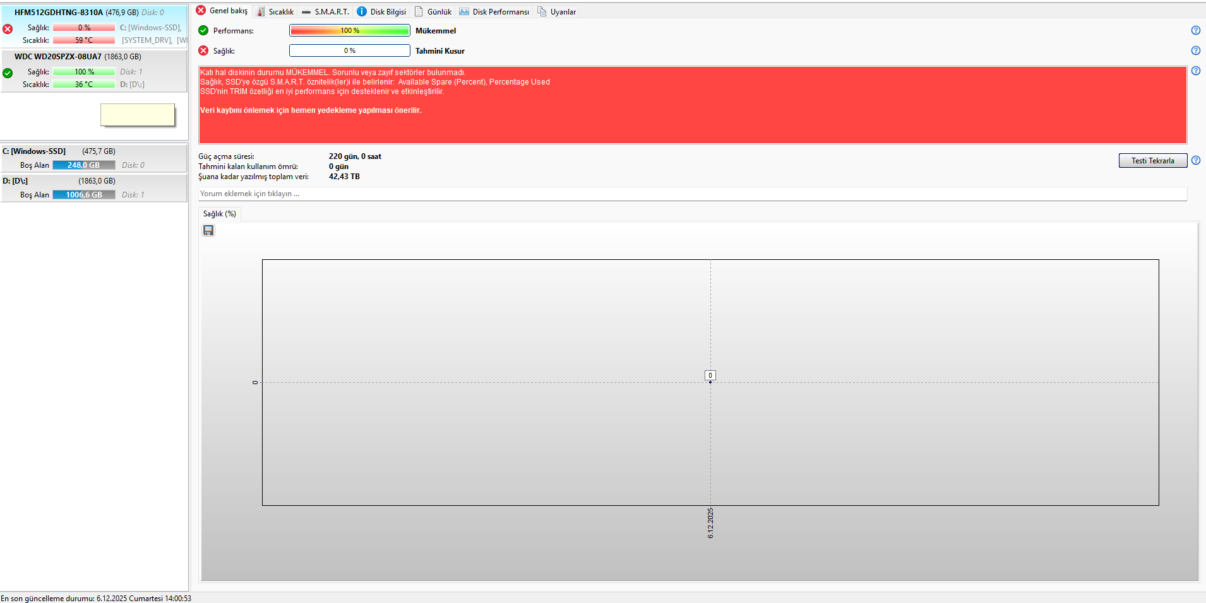Click the 'En son güncelleme durumu' status bar
The image size is (1206, 603).
96,599
